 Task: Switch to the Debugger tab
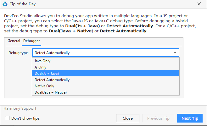click(x=31, y=41)
